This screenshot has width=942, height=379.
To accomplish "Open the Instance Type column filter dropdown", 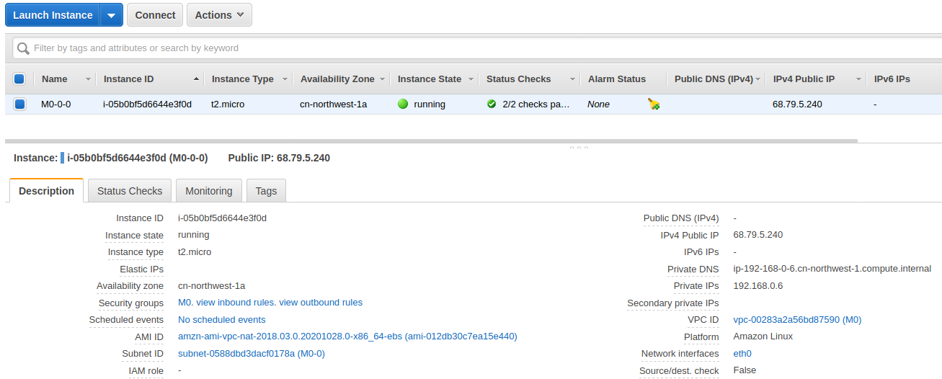I will tap(285, 79).
